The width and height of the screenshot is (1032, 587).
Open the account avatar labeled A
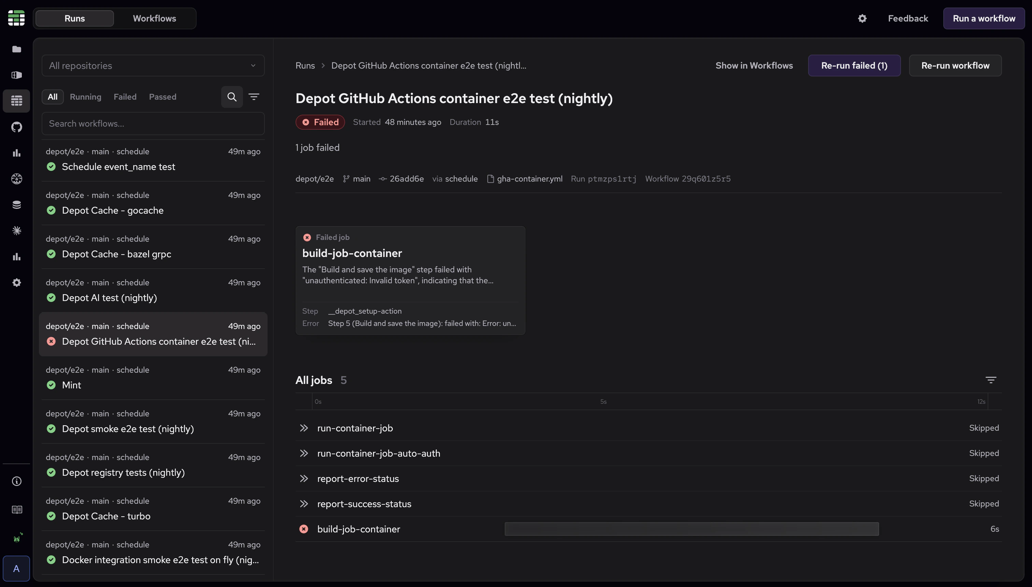tap(16, 569)
